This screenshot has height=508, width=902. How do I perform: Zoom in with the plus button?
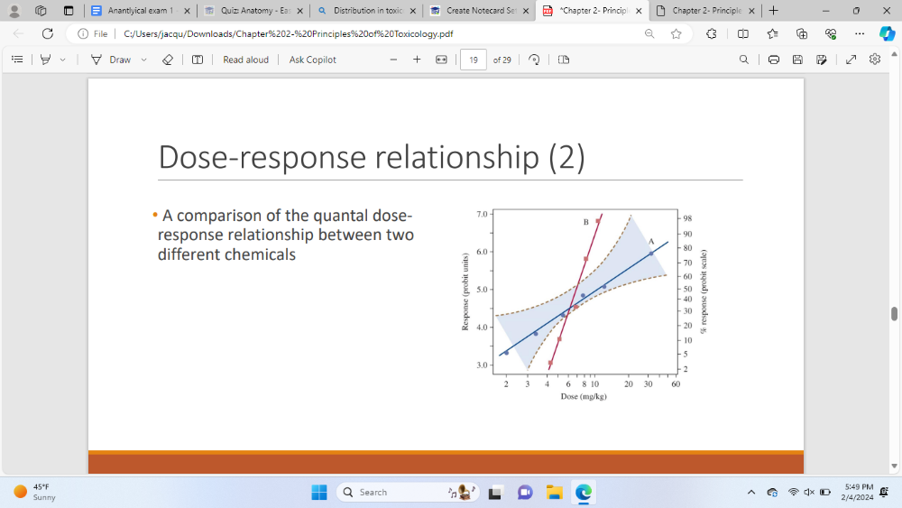[417, 60]
